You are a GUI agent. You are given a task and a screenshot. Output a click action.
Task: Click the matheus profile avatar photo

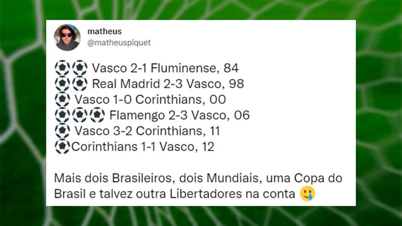[67, 37]
